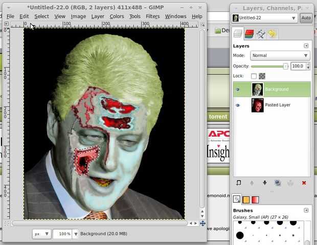Click the Opacity spinner arrows
The image size is (317, 245).
point(308,66)
